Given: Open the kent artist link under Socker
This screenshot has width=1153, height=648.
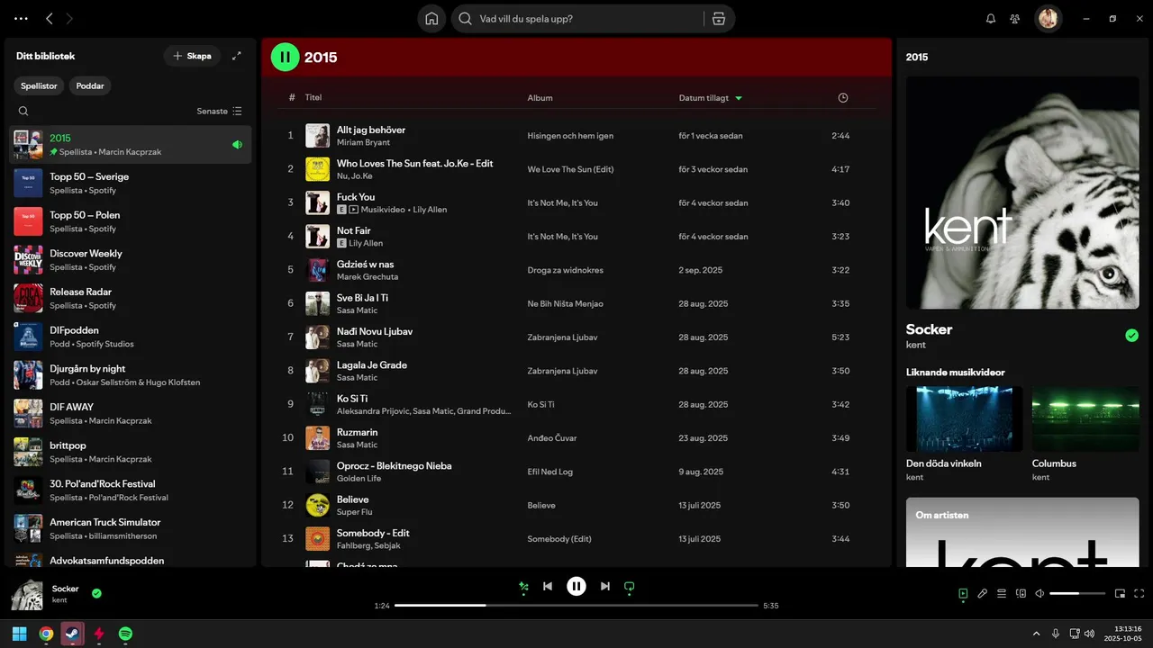Looking at the screenshot, I should [x=915, y=345].
